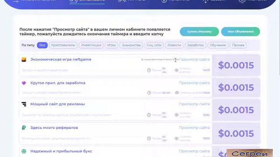Click the Купить Рекламу button
Screen dimensions: 280x157
tap(199, 31)
